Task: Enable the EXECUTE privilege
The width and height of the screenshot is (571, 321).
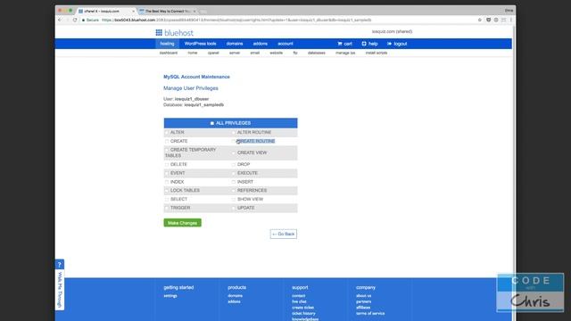Action: pos(234,173)
